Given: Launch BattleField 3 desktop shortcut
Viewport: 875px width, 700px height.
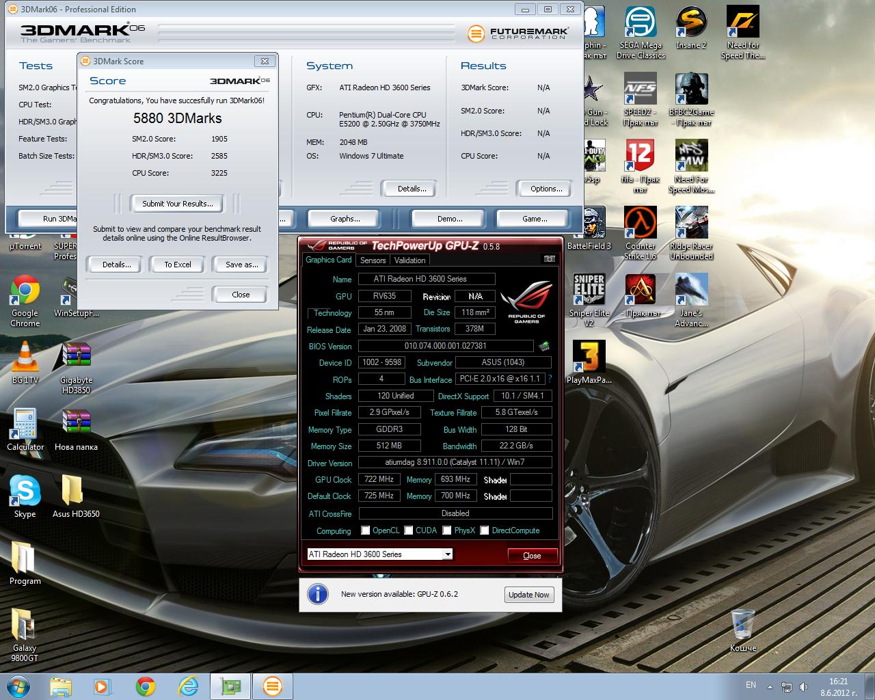Looking at the screenshot, I should [589, 229].
